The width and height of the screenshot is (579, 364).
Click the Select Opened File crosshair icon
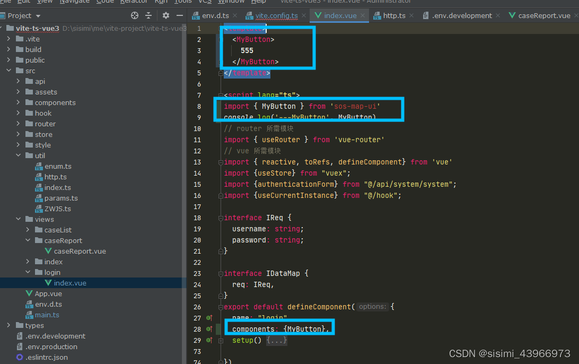[134, 15]
